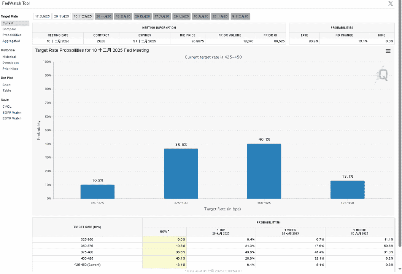This screenshot has width=402, height=274.
Task: Open SOFR Watch tool
Action: tap(12, 113)
